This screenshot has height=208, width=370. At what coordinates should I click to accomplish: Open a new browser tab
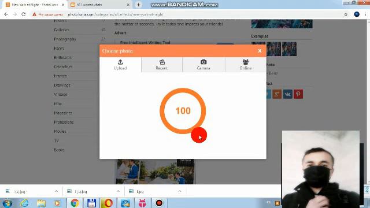(x=138, y=5)
